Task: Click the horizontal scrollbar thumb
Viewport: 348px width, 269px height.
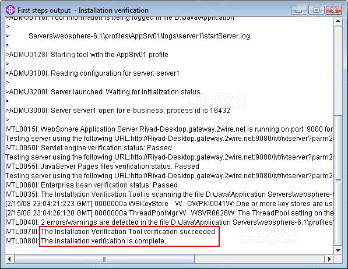Action: tap(104, 259)
